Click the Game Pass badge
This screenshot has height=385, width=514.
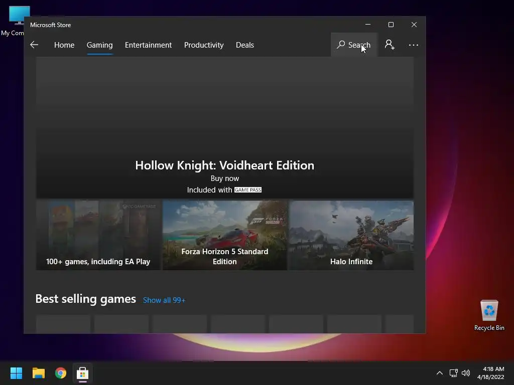248,190
